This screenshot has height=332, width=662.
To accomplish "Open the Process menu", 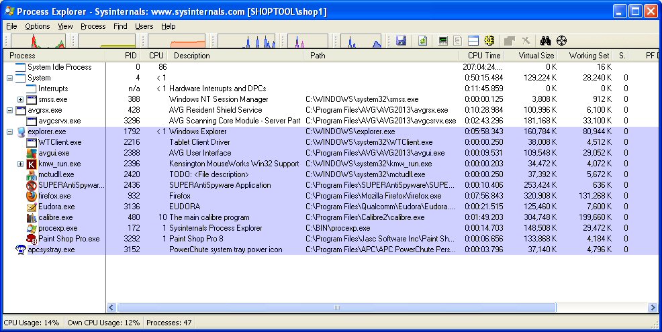I will tap(93, 26).
